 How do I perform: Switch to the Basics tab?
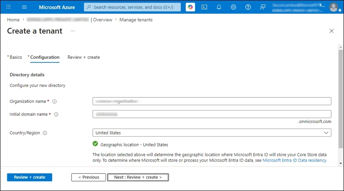coord(15,57)
